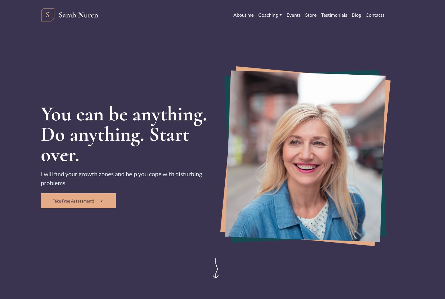This screenshot has width=445, height=299.
Task: Open the About me page
Action: tap(243, 15)
